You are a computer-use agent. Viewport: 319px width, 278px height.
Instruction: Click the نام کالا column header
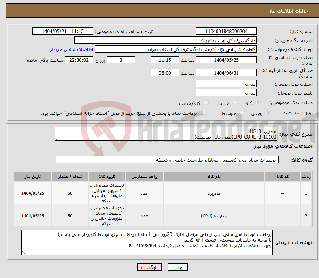214,177
